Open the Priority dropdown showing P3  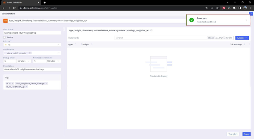(32, 45)
